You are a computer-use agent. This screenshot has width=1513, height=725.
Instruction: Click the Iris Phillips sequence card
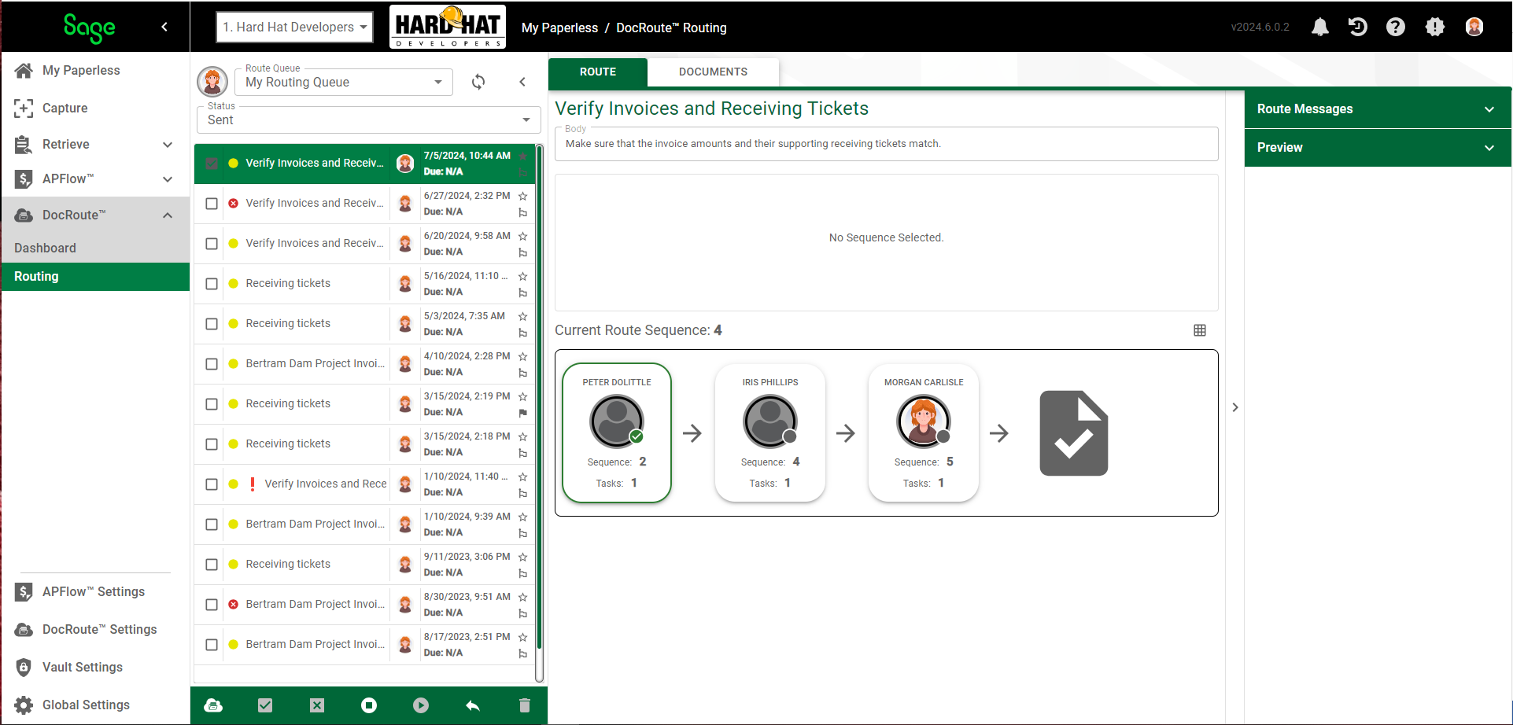click(x=770, y=432)
